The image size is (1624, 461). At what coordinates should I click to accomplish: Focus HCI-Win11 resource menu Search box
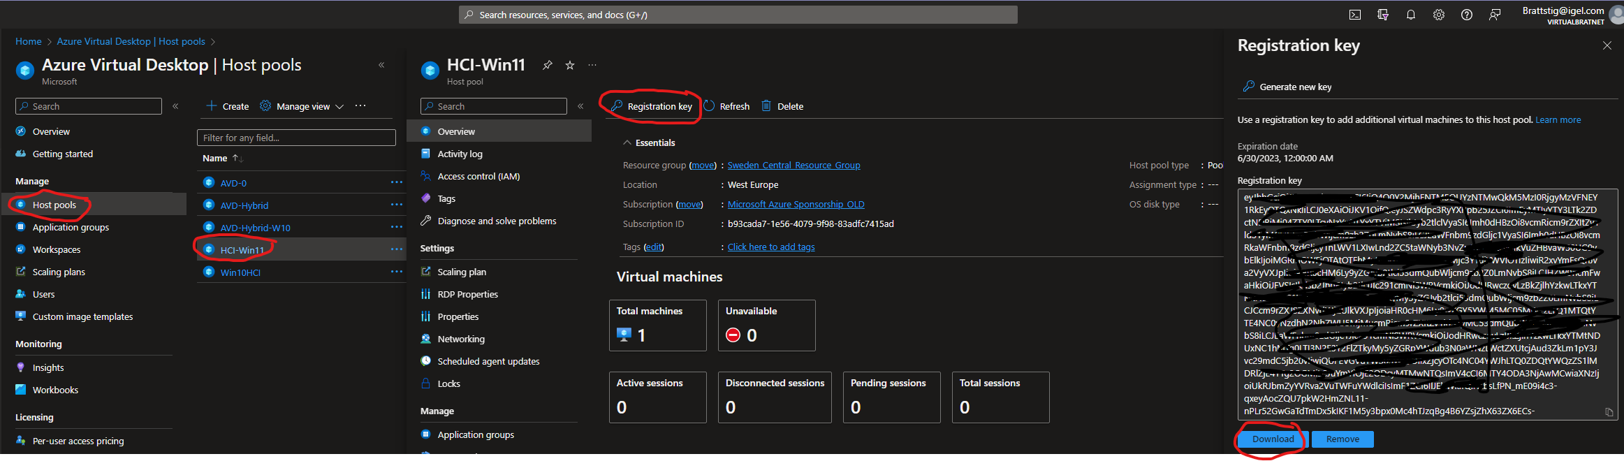(x=493, y=106)
